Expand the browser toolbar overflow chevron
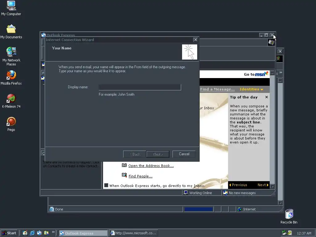 pos(281,72)
